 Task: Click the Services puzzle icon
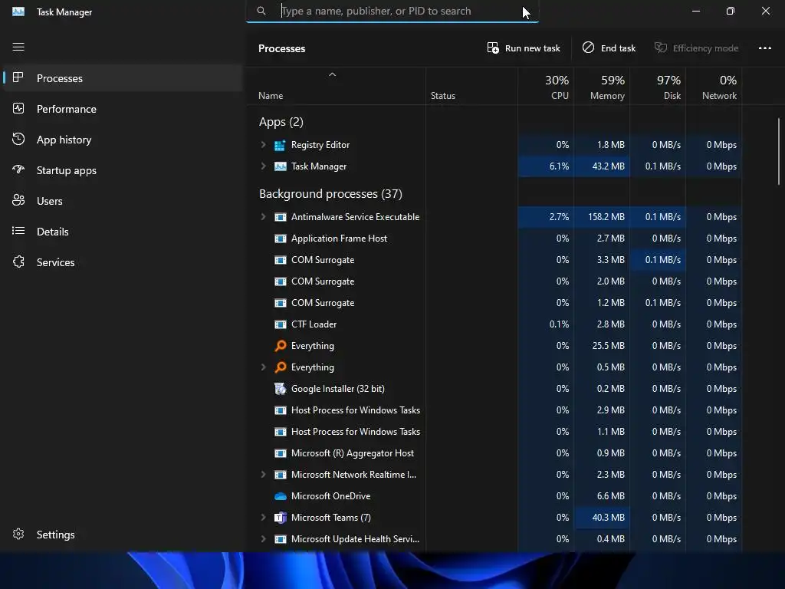tap(18, 262)
